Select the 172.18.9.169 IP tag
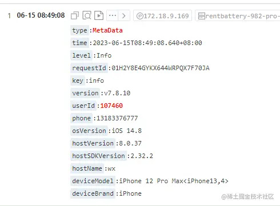This screenshot has height=206, width=280. [x=162, y=15]
